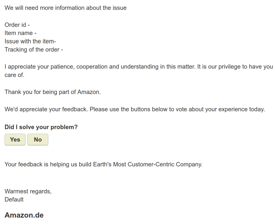The width and height of the screenshot is (275, 224).
Task: Place cursor on the "Item name -" line
Action: (x=20, y=33)
